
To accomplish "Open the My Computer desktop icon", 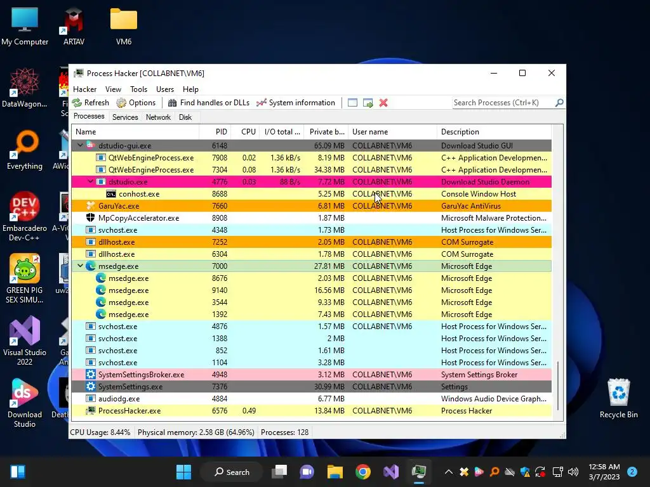I will (25, 27).
